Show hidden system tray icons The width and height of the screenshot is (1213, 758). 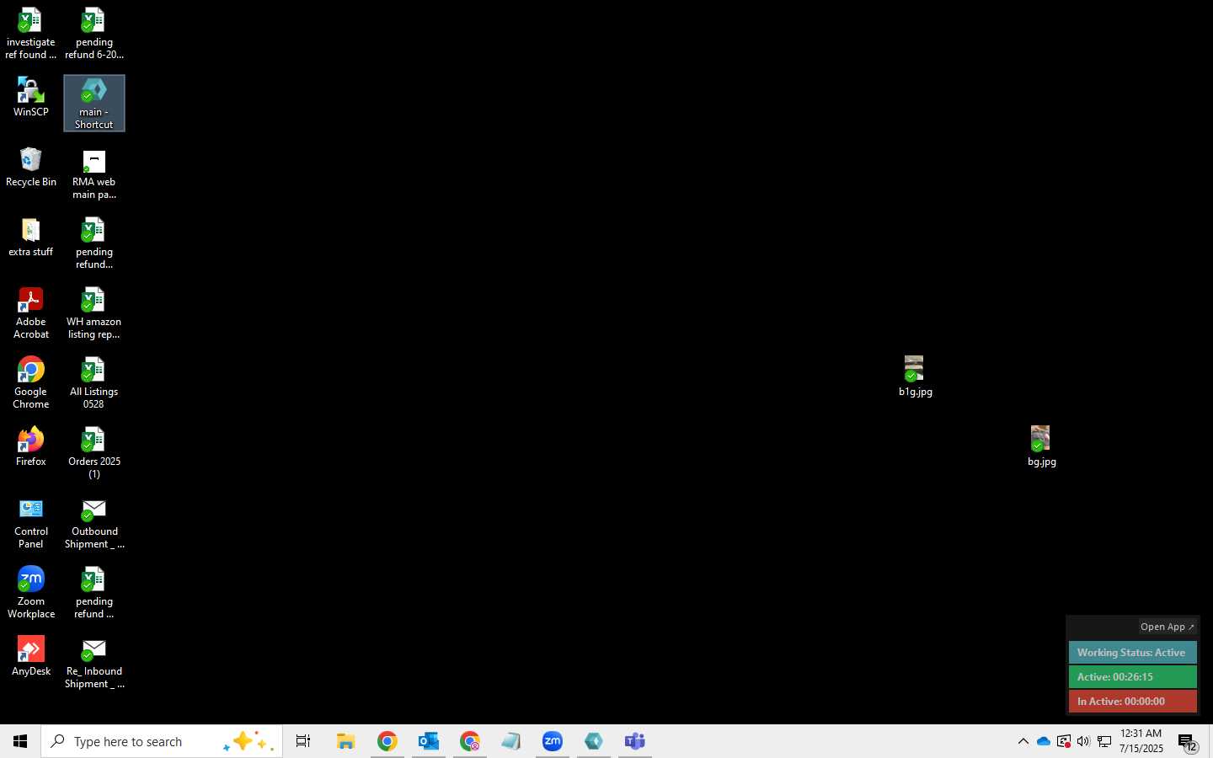point(1023,742)
